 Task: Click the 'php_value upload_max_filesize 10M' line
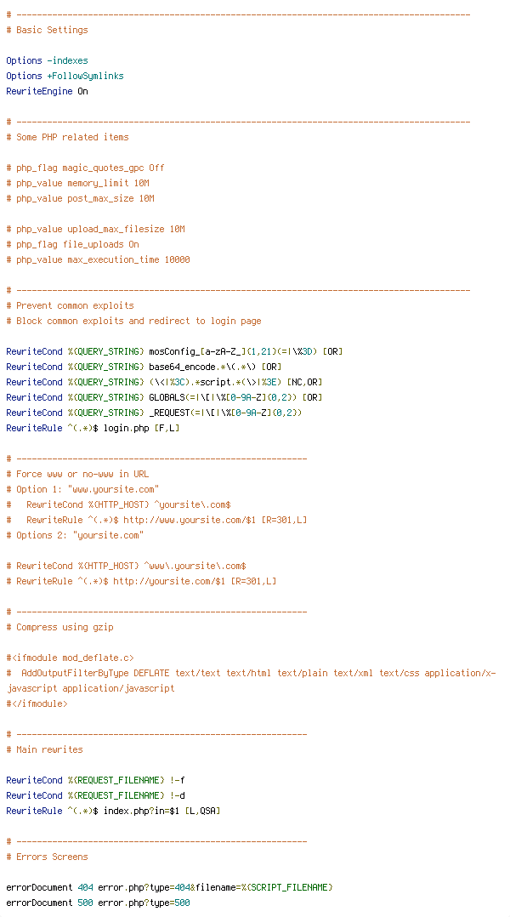click(x=95, y=230)
